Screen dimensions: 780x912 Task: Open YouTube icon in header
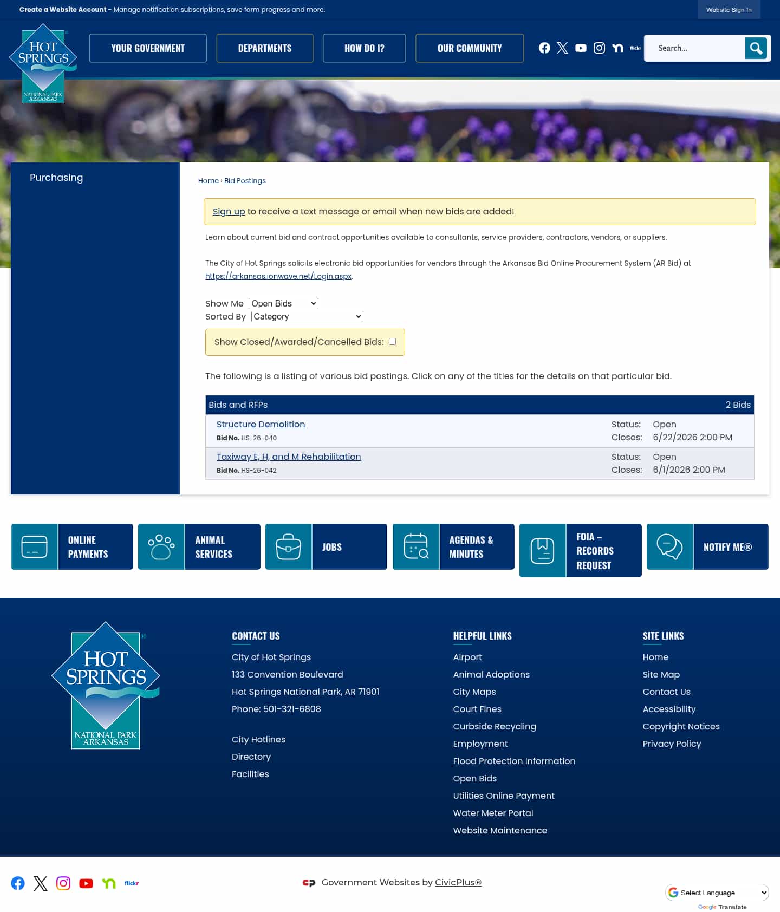581,48
